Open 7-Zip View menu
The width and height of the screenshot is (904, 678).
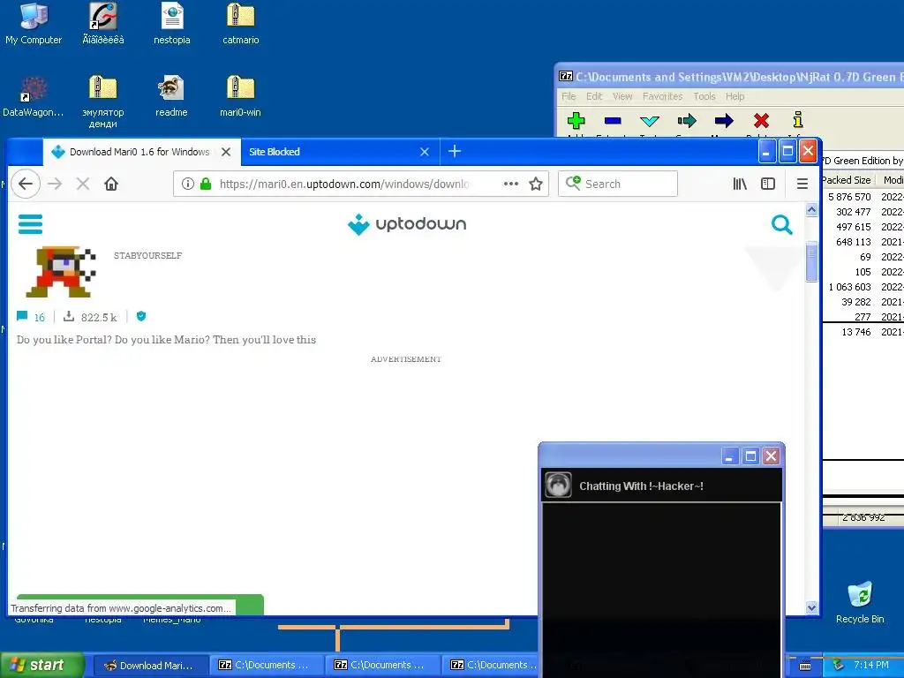(622, 96)
